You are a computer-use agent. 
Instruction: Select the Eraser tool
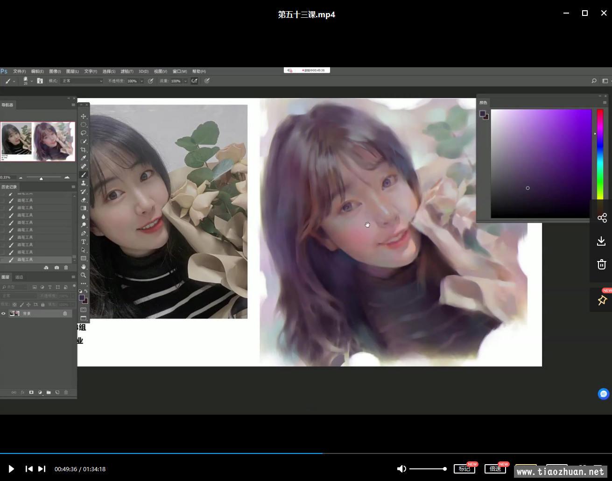point(84,200)
